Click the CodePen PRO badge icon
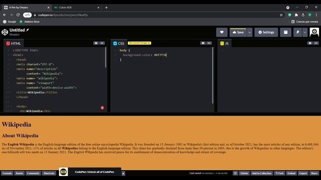This screenshot has width=321, height=180. coord(64,172)
